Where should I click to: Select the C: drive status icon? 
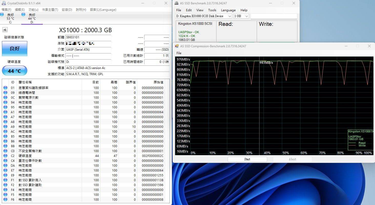click(x=2, y=15)
